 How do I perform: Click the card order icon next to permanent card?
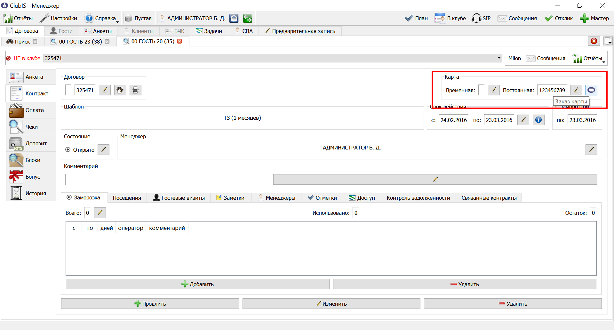point(591,90)
